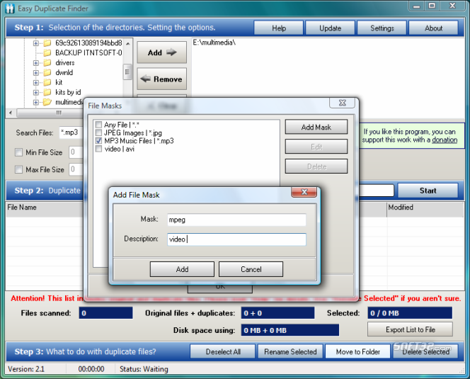Expand the dwnld folder node
470x379 pixels.
[36, 73]
